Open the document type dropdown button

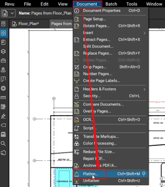coord(8,13)
